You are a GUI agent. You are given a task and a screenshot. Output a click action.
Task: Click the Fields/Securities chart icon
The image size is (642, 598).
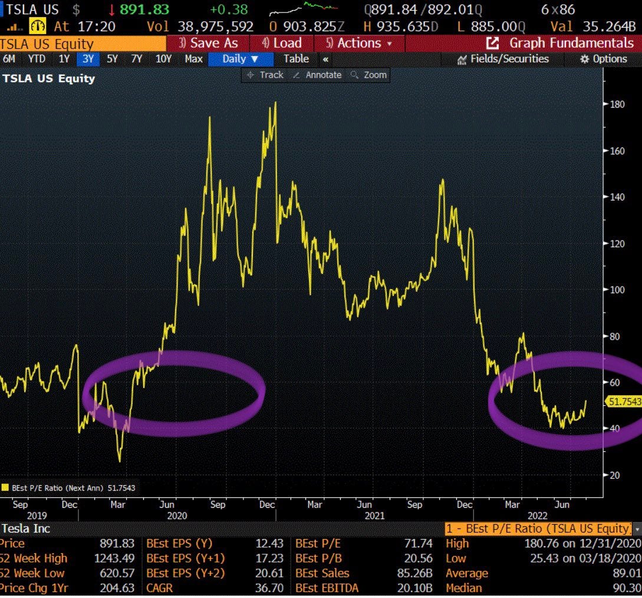pyautogui.click(x=462, y=60)
